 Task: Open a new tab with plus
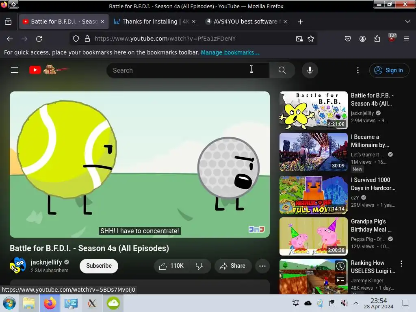click(x=300, y=22)
